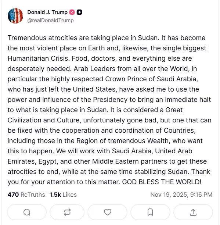Click the black plus badge beside name
Viewport: 220px width, 225px height.
click(x=79, y=12)
